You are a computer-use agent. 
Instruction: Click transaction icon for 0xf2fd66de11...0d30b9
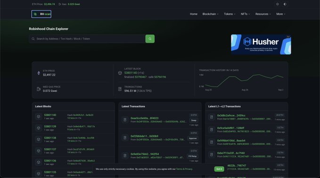point(125,138)
